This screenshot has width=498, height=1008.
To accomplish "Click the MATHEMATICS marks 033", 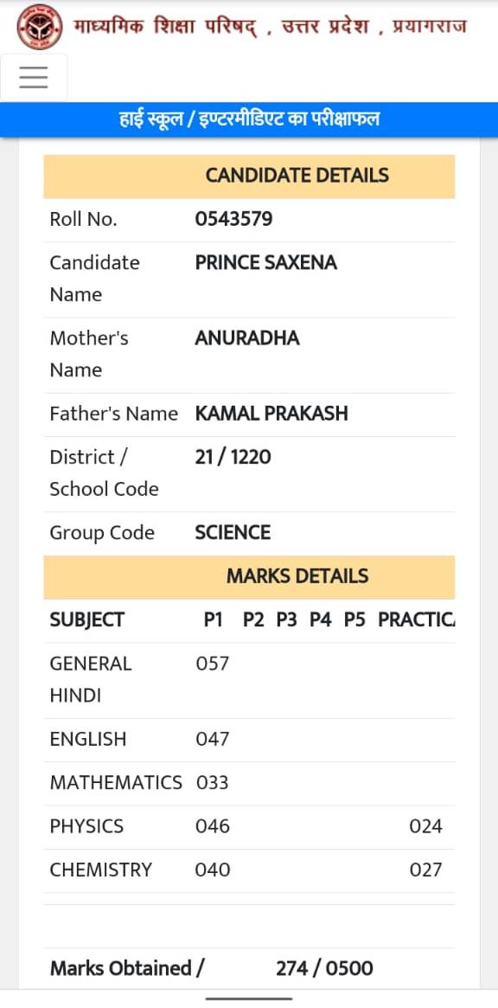I will click(212, 783).
